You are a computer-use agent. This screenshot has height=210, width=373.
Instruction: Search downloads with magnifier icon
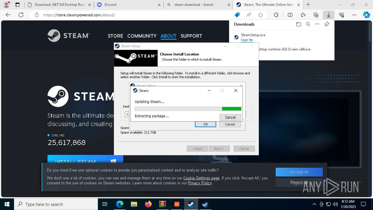[308, 24]
